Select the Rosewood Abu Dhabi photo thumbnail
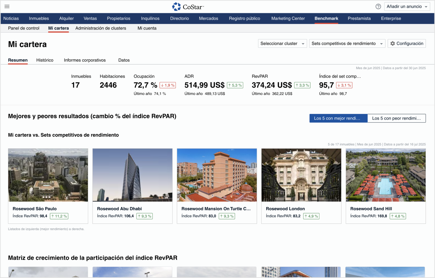 (x=132, y=175)
